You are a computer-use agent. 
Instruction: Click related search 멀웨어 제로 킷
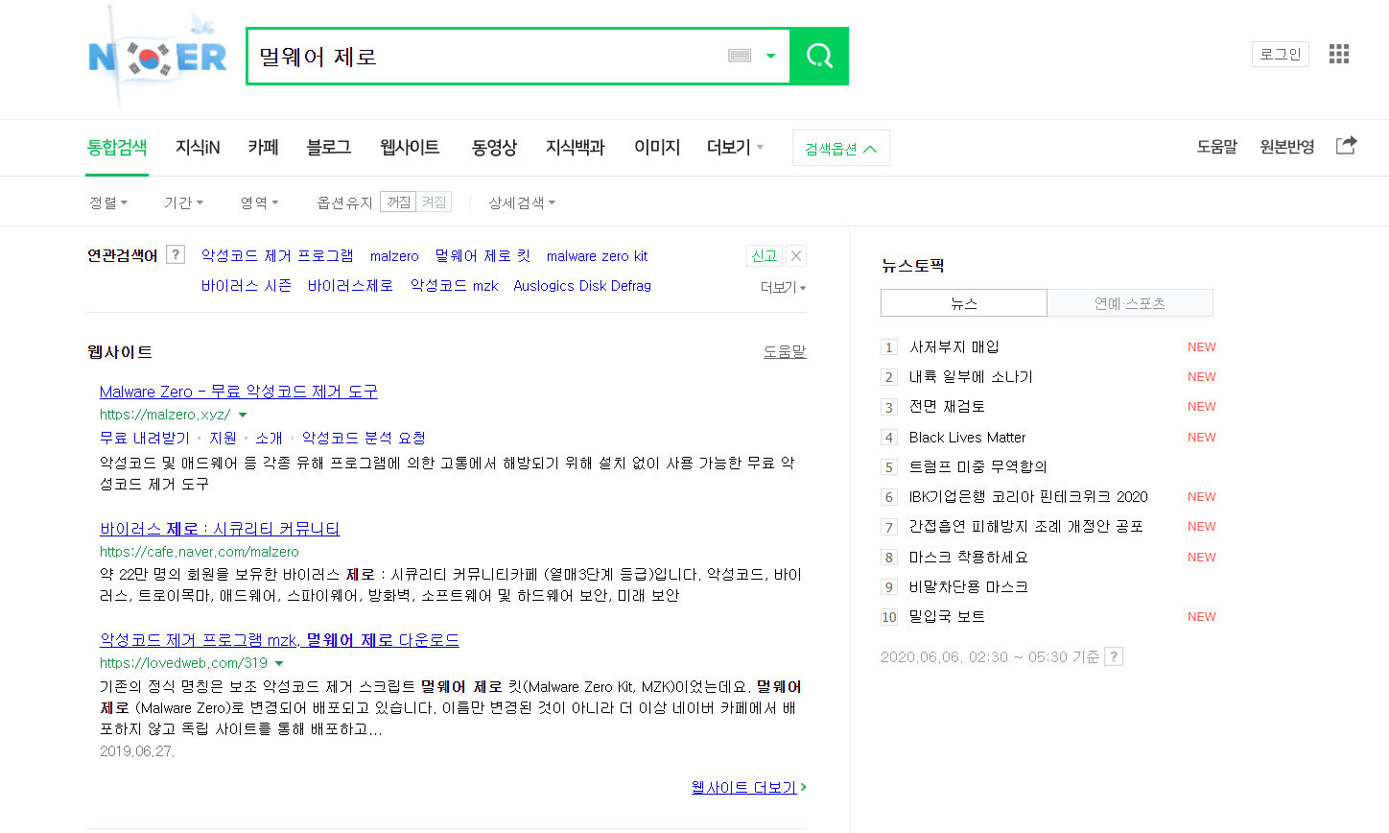[483, 255]
